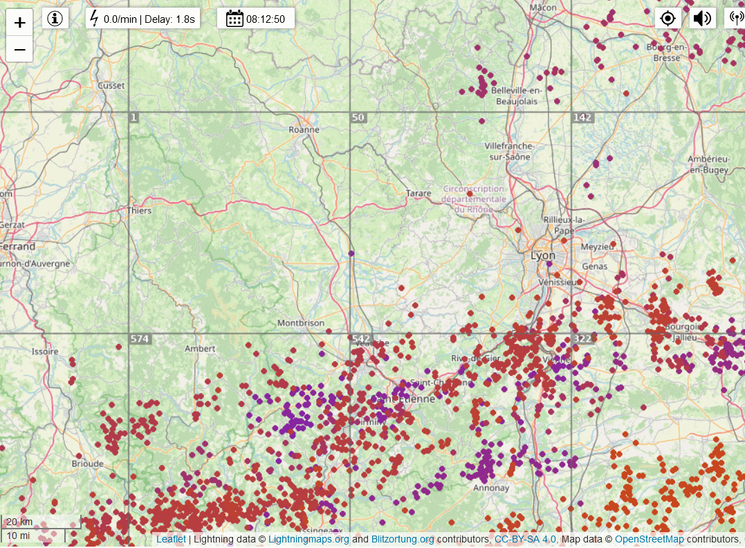745x548 pixels.
Task: Open the Leaflet link
Action: click(171, 539)
